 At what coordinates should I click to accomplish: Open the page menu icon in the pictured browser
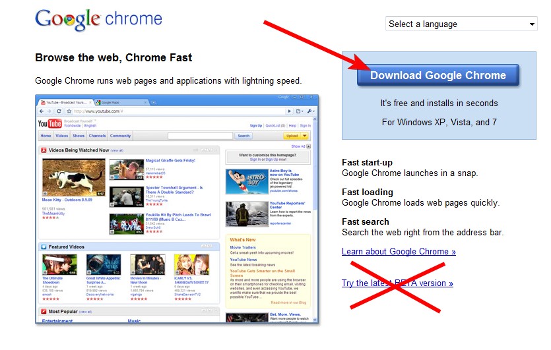tap(300, 111)
